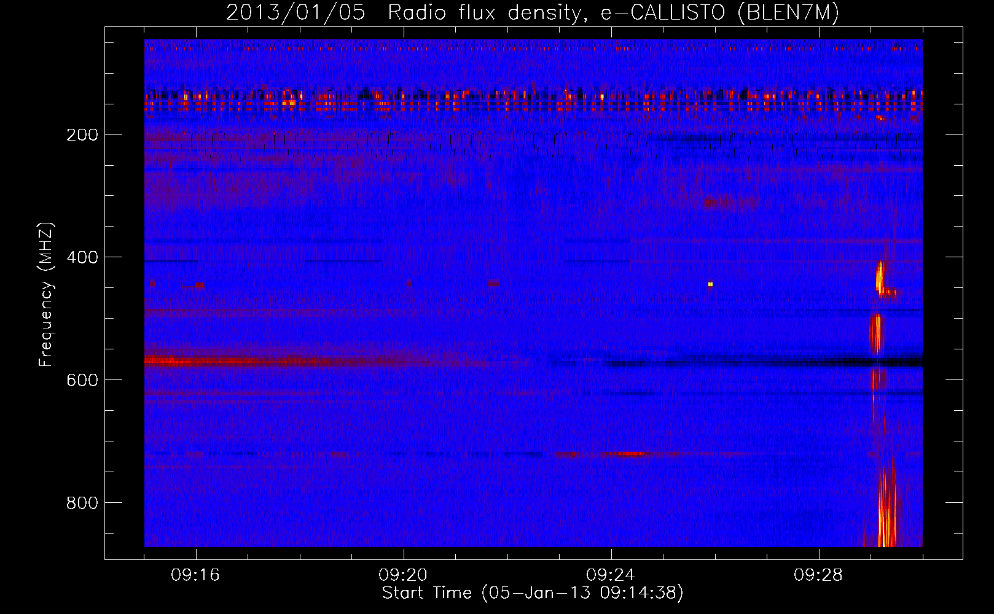The width and height of the screenshot is (994, 614).
Task: Click the 'Start Time (05-Jan-13 09:14:38)' label
Action: 533,593
